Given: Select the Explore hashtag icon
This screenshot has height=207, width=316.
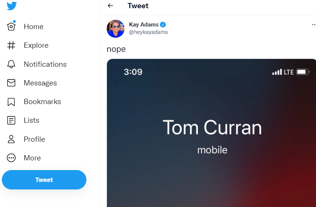Looking at the screenshot, I should pyautogui.click(x=12, y=46).
